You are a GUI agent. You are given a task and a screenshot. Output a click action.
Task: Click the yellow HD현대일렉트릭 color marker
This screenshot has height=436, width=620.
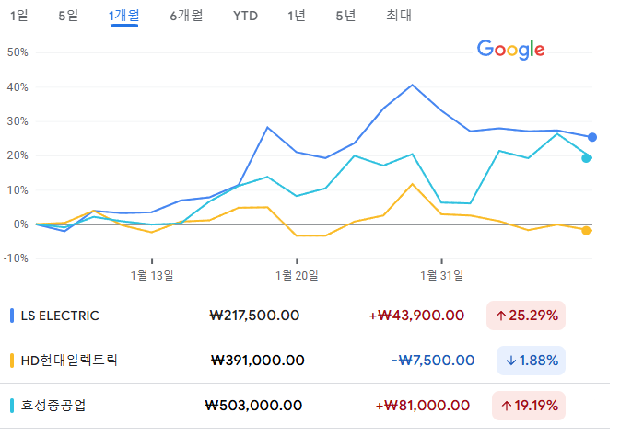pyautogui.click(x=12, y=361)
